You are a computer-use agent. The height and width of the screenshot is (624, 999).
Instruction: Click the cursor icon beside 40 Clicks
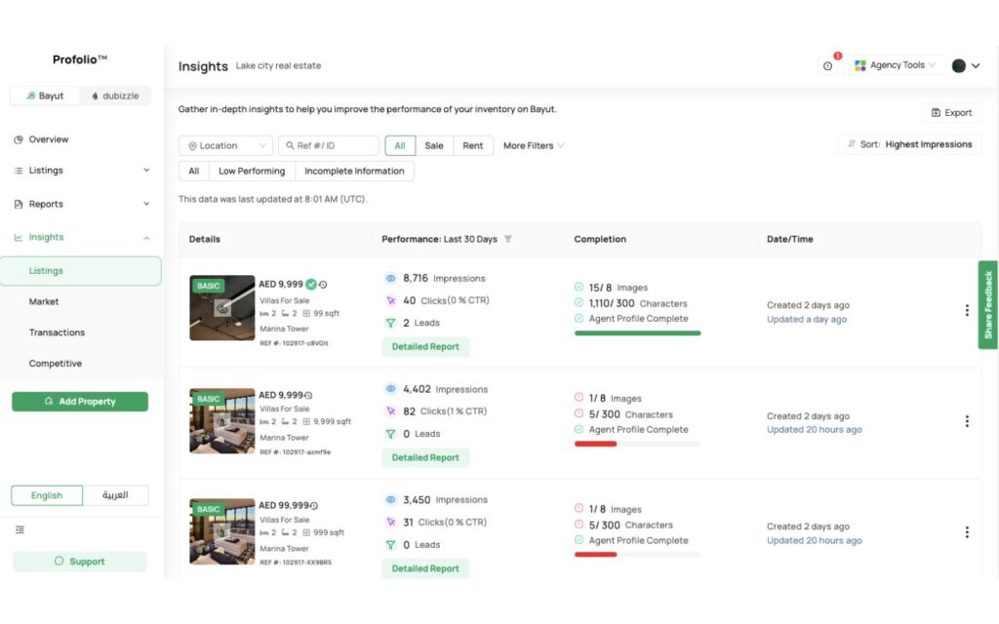click(x=390, y=300)
